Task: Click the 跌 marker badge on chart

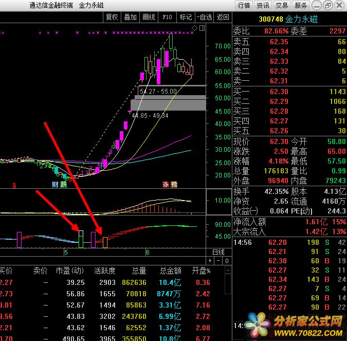Action: 64,184
